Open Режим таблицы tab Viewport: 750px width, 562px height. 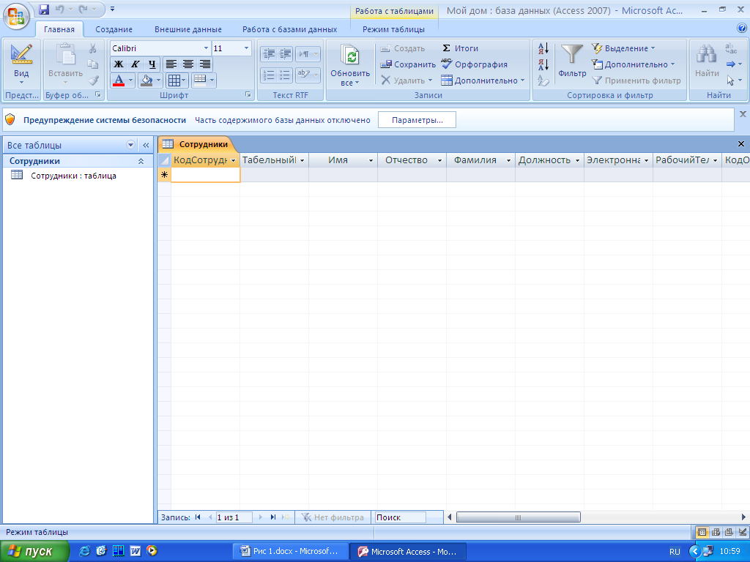(x=393, y=29)
